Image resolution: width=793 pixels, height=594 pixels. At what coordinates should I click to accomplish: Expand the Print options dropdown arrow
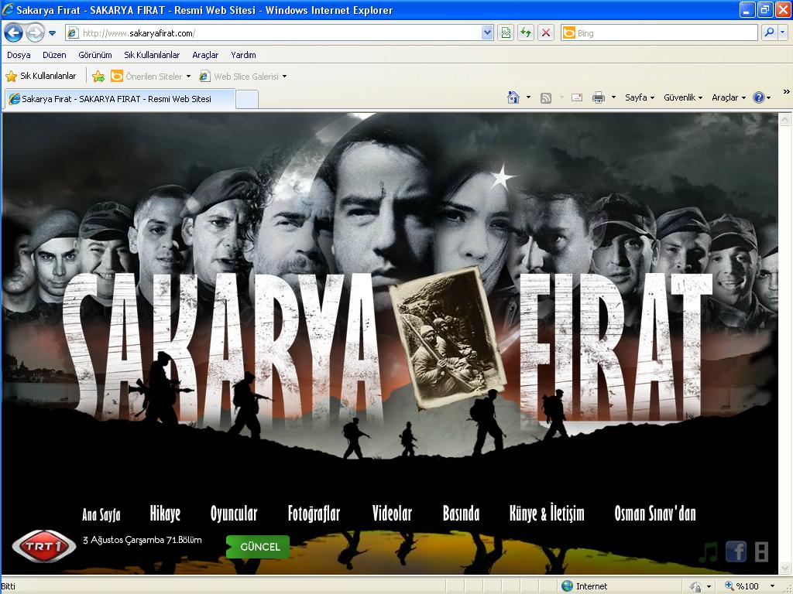tap(613, 97)
